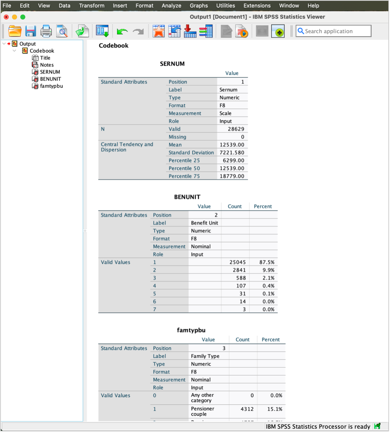Collapse the Output root tree node
Screen dimensions: 390x433
(x=4, y=44)
